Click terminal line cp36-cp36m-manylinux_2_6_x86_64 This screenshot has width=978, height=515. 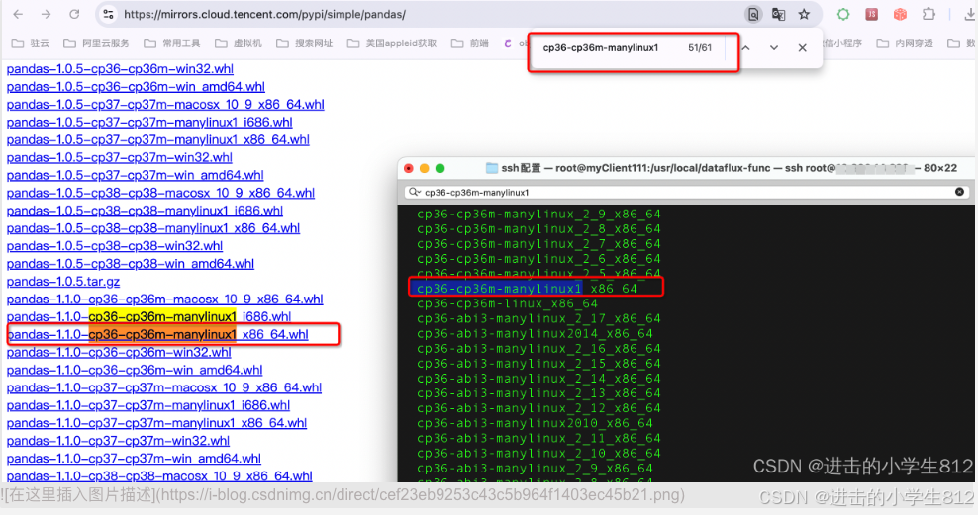538,259
